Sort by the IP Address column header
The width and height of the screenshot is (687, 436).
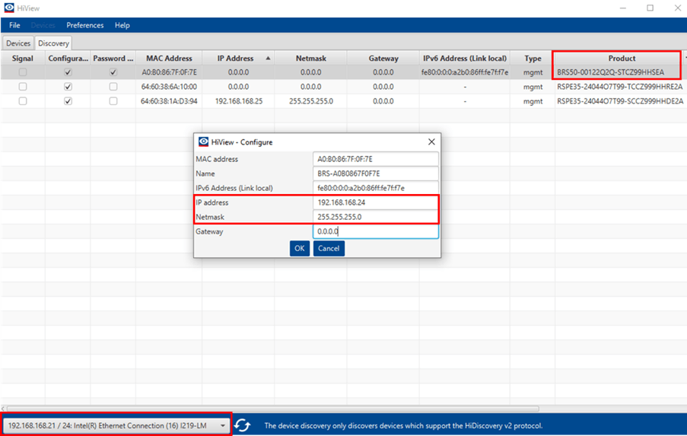point(238,59)
